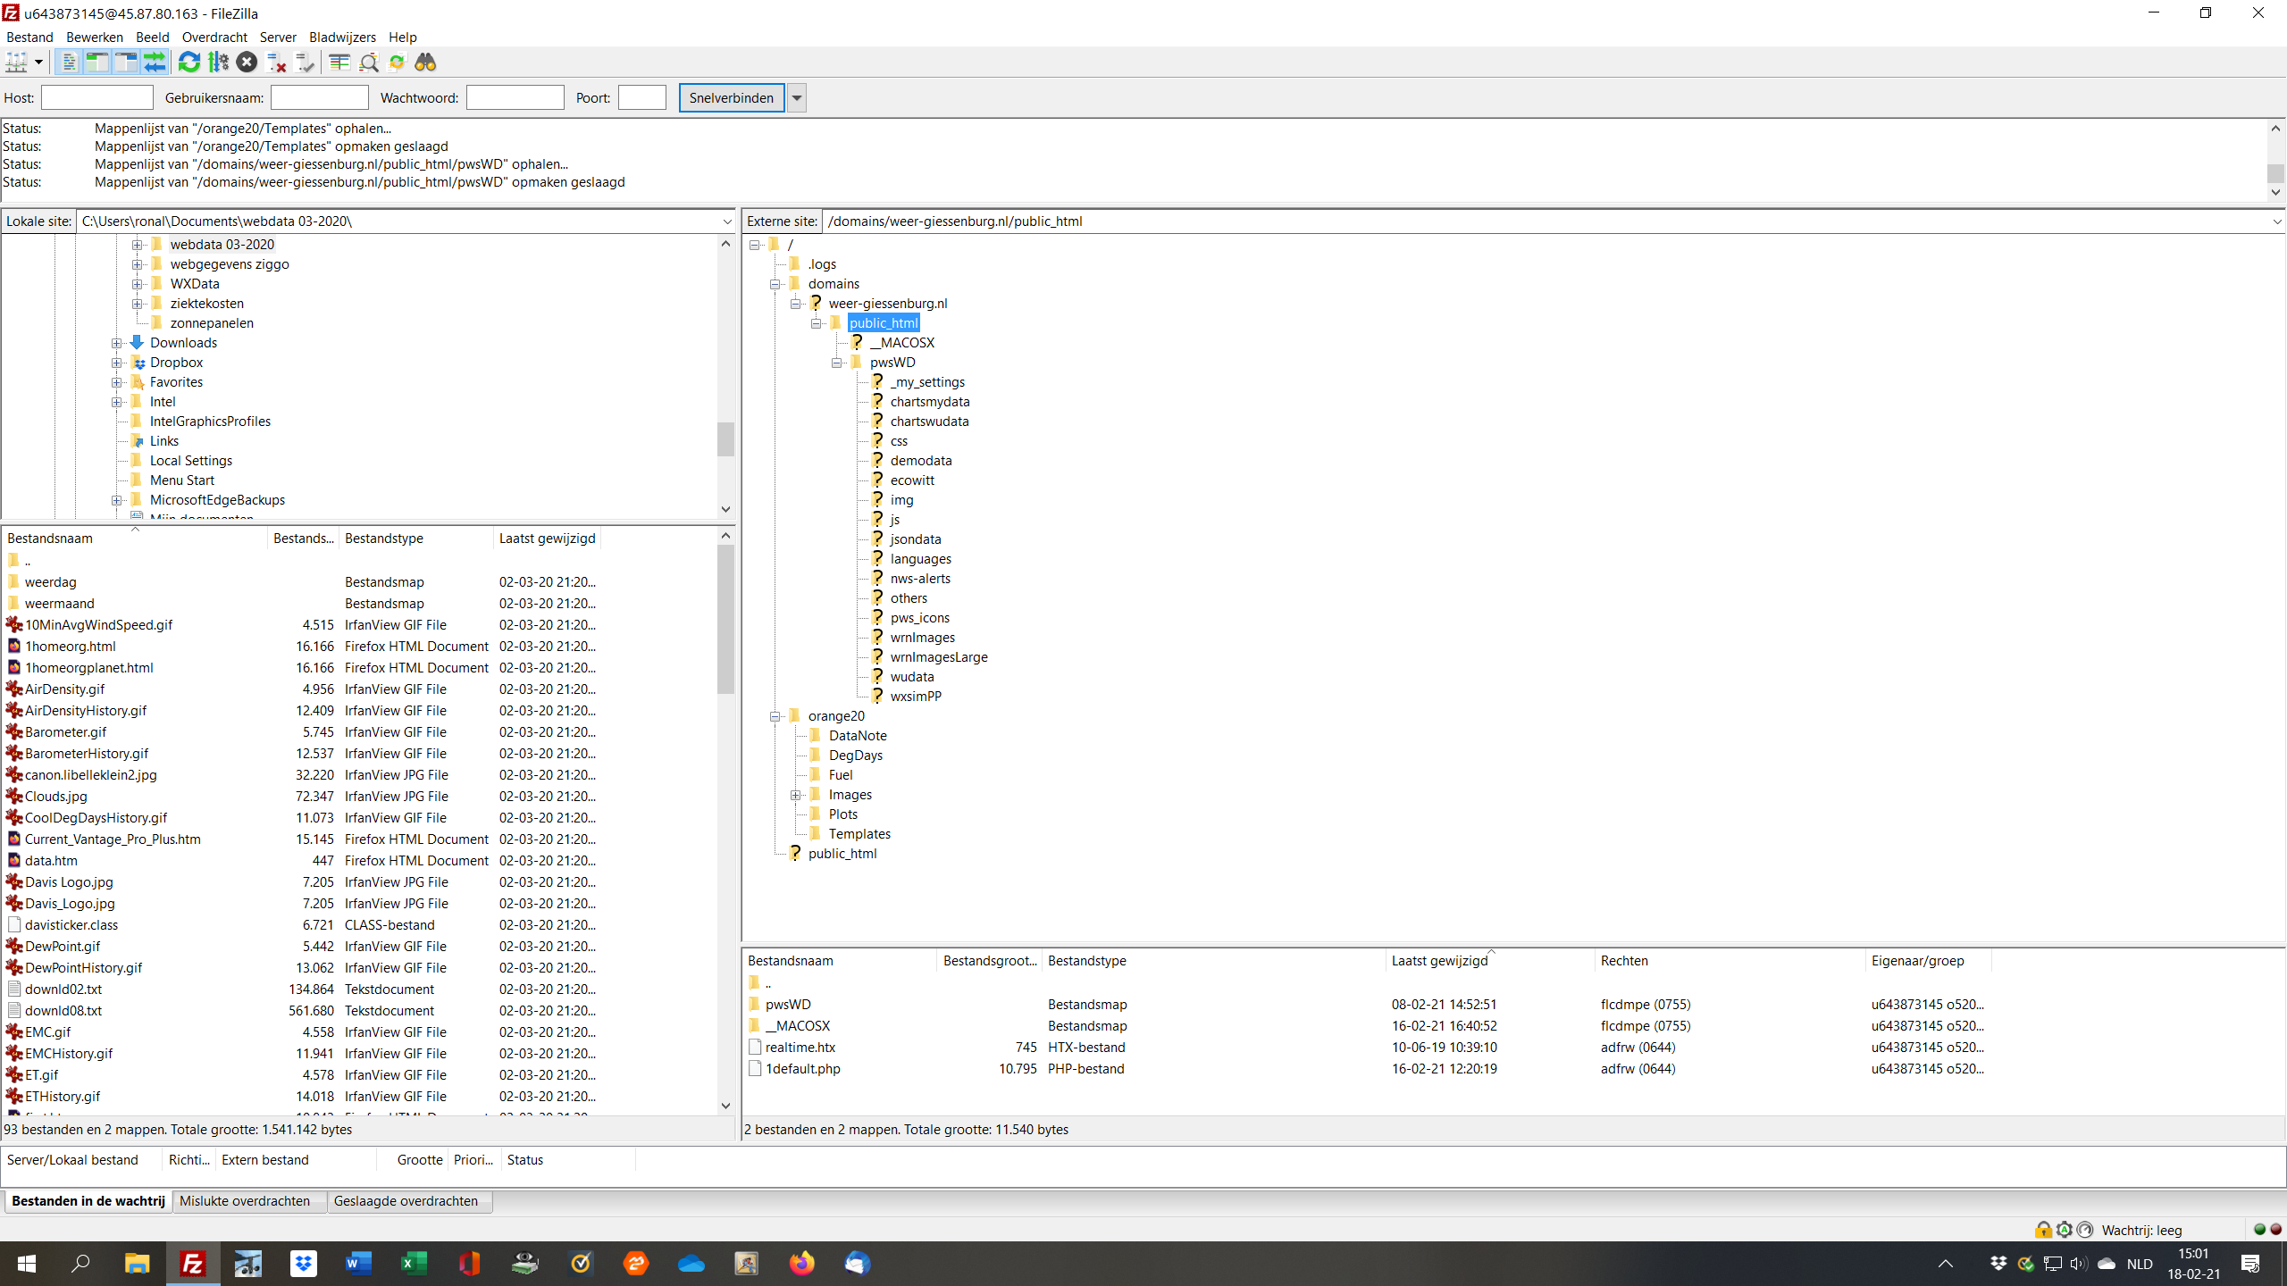Select the public_html remote folder
Viewport: 2287px width, 1286px height.
(x=884, y=323)
